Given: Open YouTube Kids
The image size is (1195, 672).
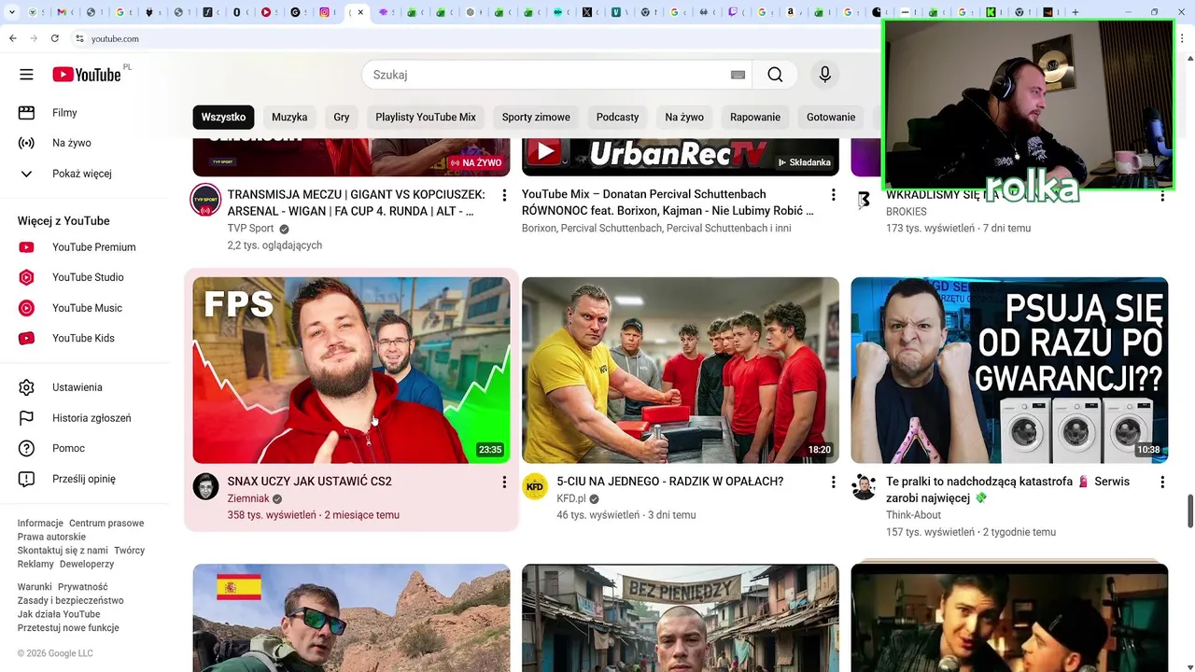Looking at the screenshot, I should (85, 338).
